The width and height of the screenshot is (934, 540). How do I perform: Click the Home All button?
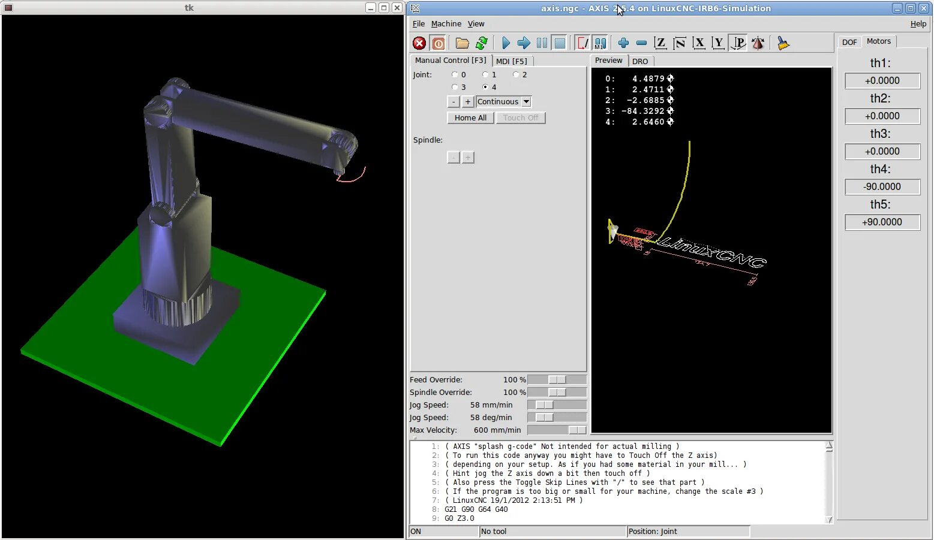pyautogui.click(x=471, y=118)
